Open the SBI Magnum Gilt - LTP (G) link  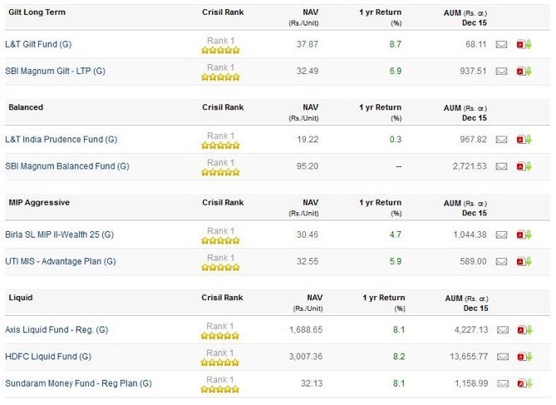click(x=55, y=72)
